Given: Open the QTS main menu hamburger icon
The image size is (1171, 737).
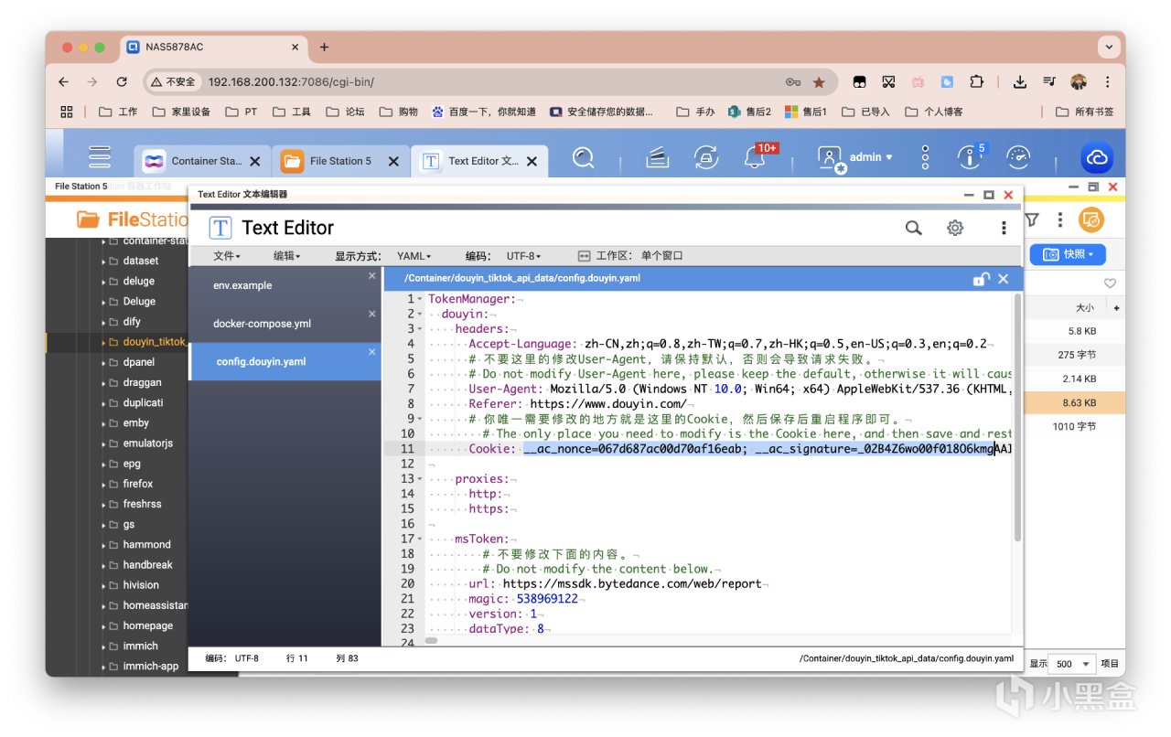Looking at the screenshot, I should (100, 158).
